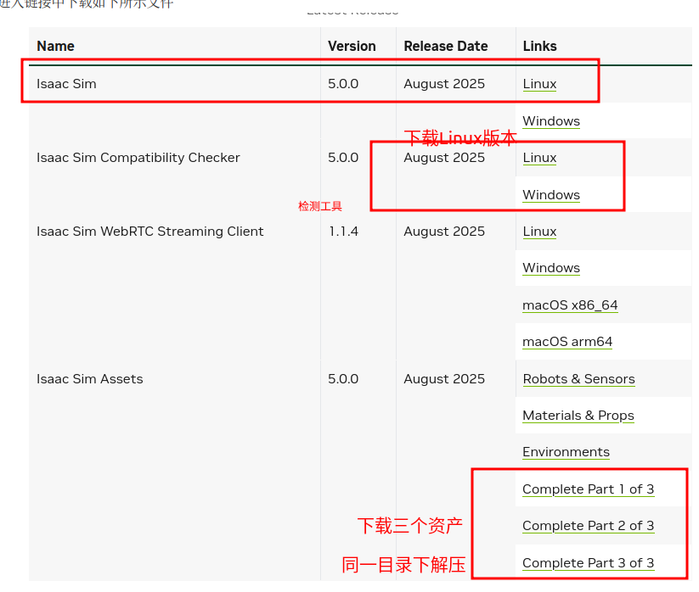699x592 pixels.
Task: Click Compatibility Checker row's 5.0.0 version
Action: tap(343, 158)
